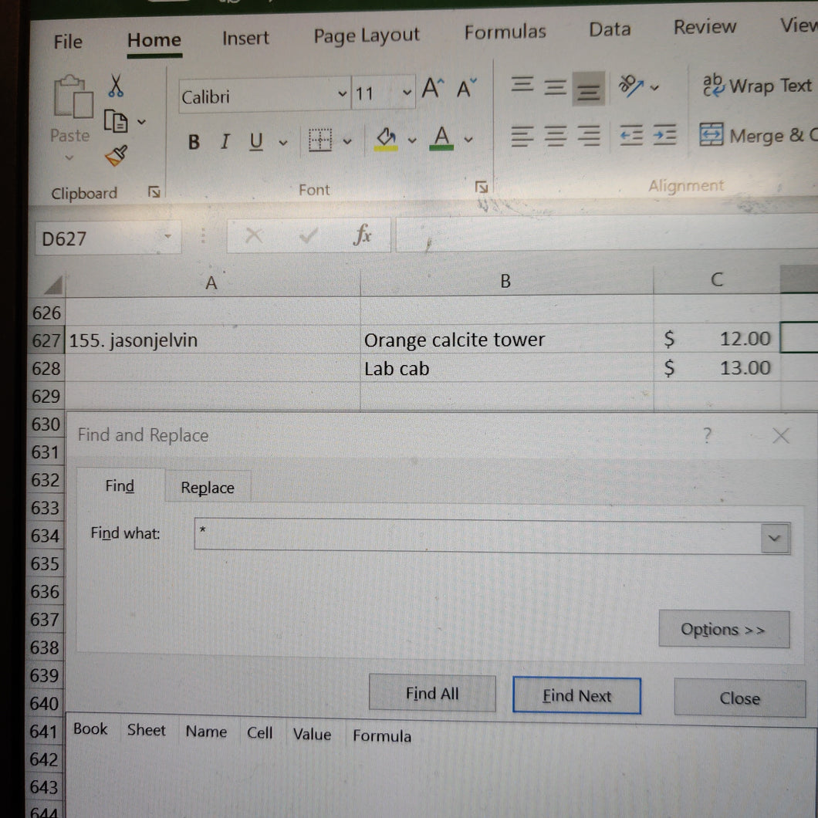818x818 pixels.
Task: Center text horizontally
Action: coord(555,136)
